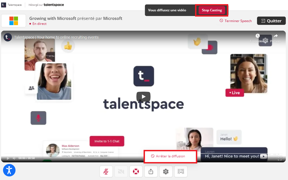Open the accessibility widget
Screen dimensions: 288x180
click(x=9, y=170)
